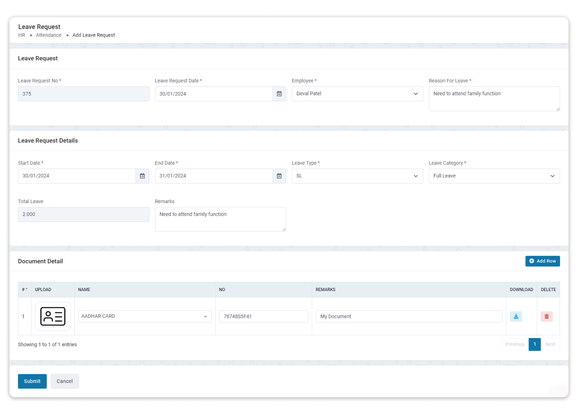Screen dimensions: 578x414
Task: Click the uploaded ID card thumbnail
Action: point(53,317)
